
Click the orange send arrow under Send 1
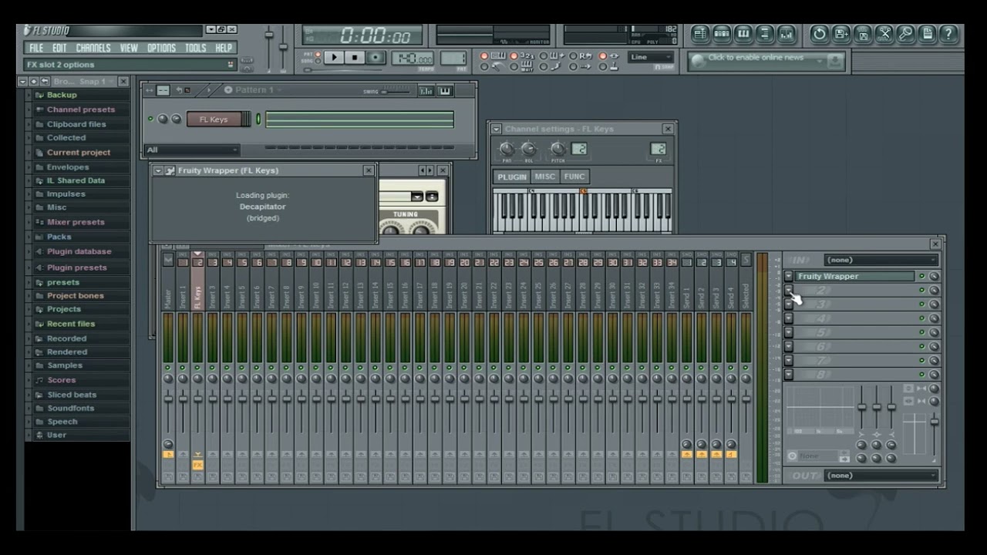[x=686, y=455]
